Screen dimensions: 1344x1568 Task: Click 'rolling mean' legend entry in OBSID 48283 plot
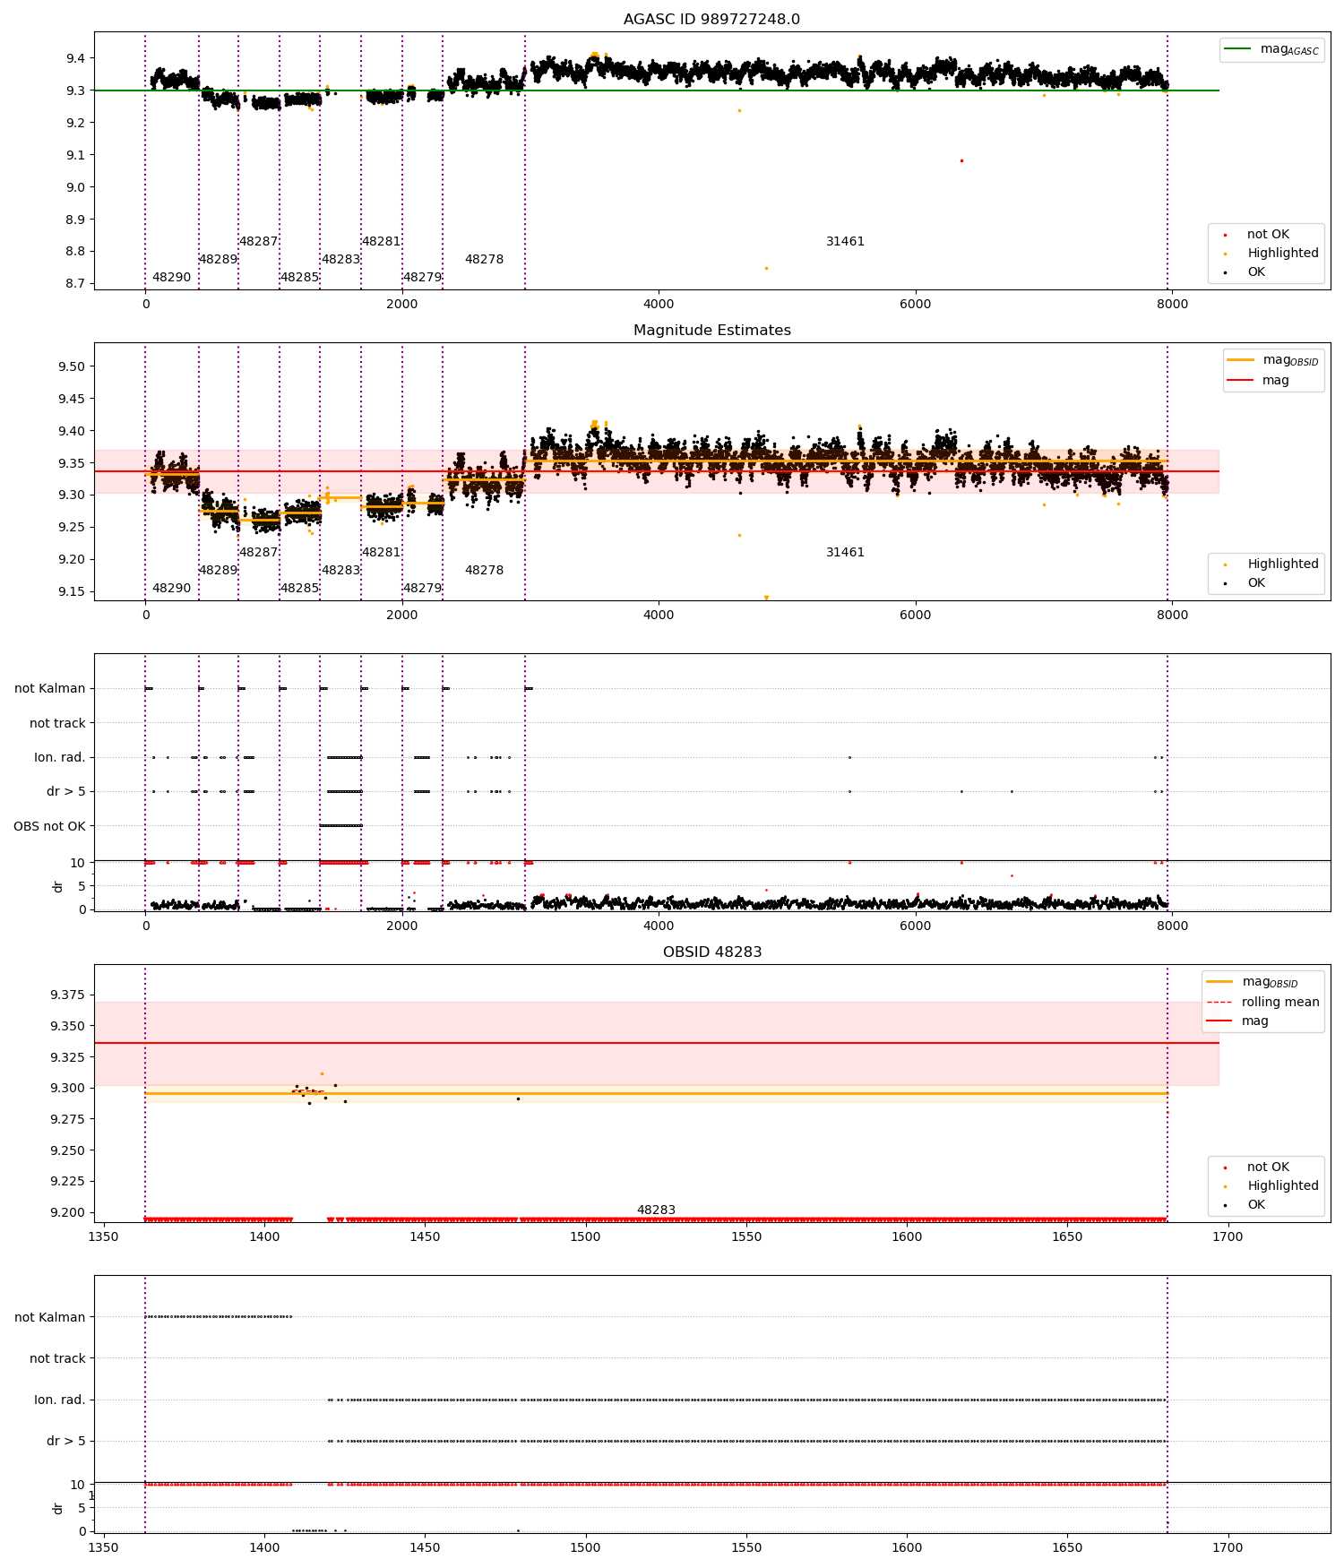pyautogui.click(x=1264, y=1003)
